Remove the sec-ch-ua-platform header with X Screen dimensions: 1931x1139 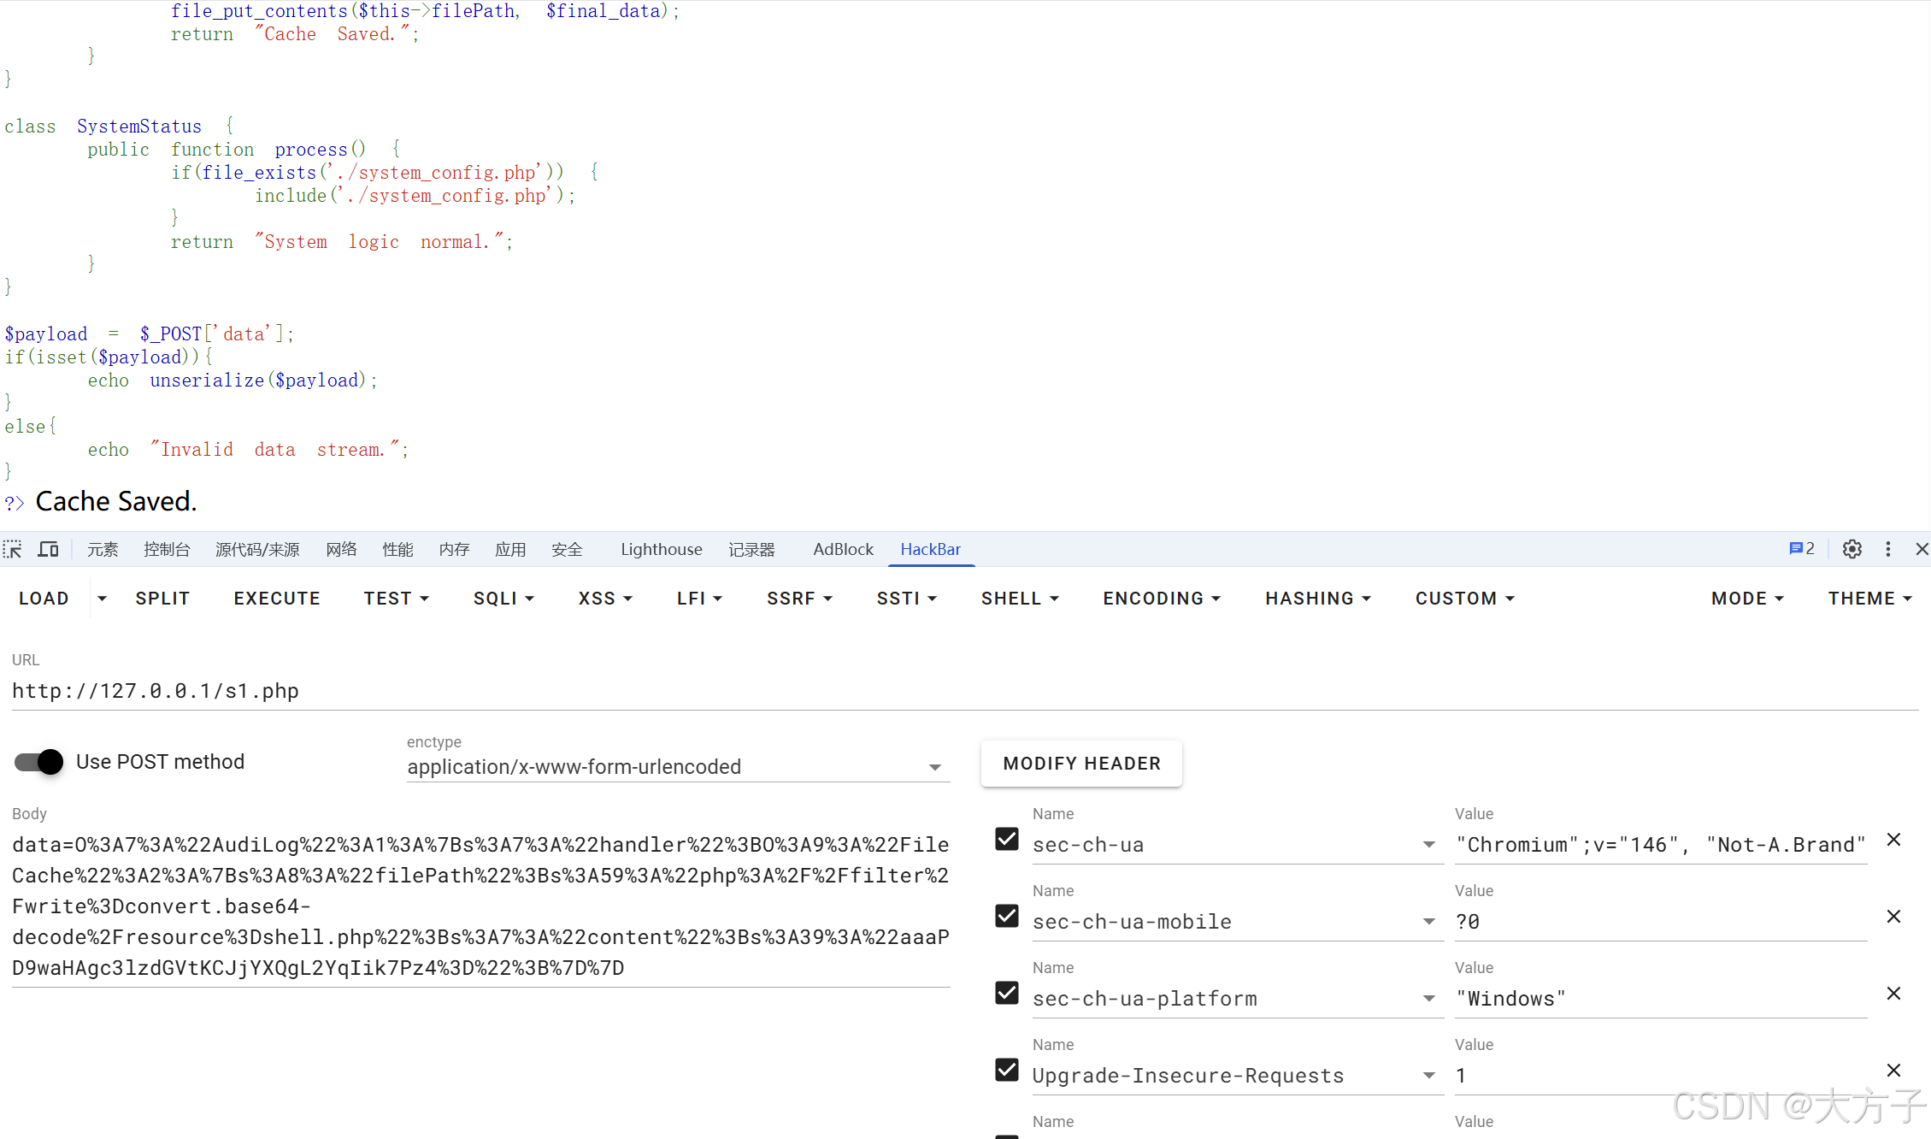(1893, 994)
